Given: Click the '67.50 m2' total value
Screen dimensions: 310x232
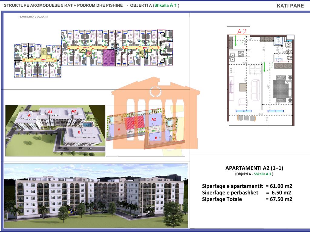Looking at the screenshot, I should (x=281, y=199).
